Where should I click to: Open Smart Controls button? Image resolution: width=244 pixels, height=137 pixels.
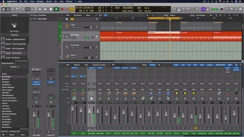coord(23,9)
